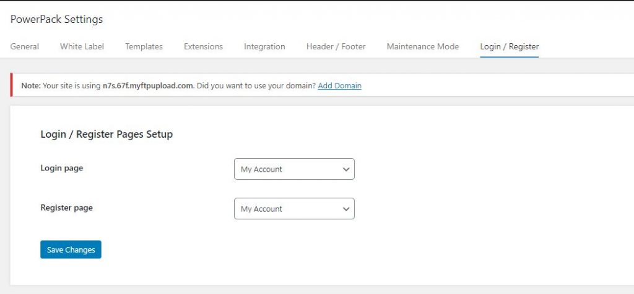This screenshot has height=294, width=634.
Task: Click the Add Domain link
Action: pyautogui.click(x=339, y=86)
